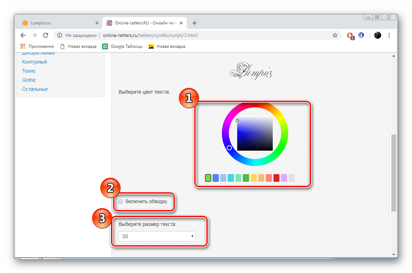The width and height of the screenshot is (412, 273).
Task: Open a new browser tab
Action: [x=194, y=23]
